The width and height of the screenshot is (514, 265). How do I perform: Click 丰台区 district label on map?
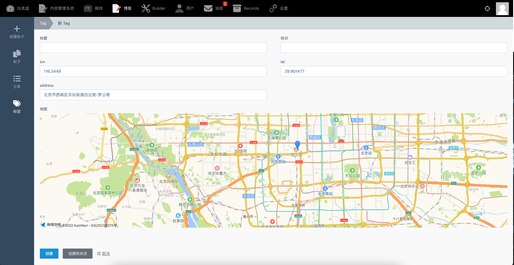[249, 196]
